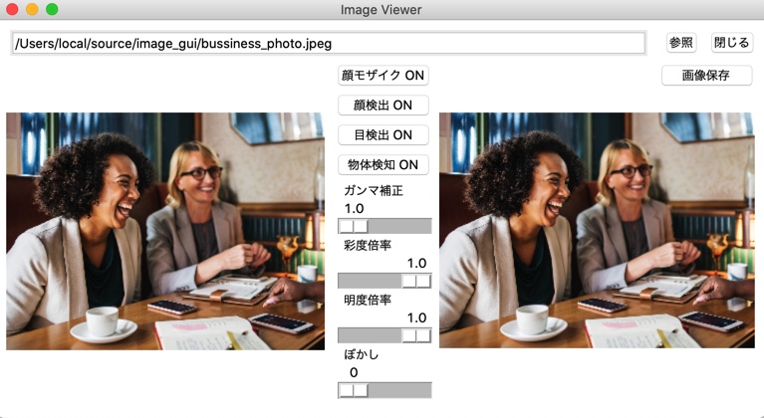The width and height of the screenshot is (764, 418).
Task: Click the 参照 browse button
Action: click(680, 43)
